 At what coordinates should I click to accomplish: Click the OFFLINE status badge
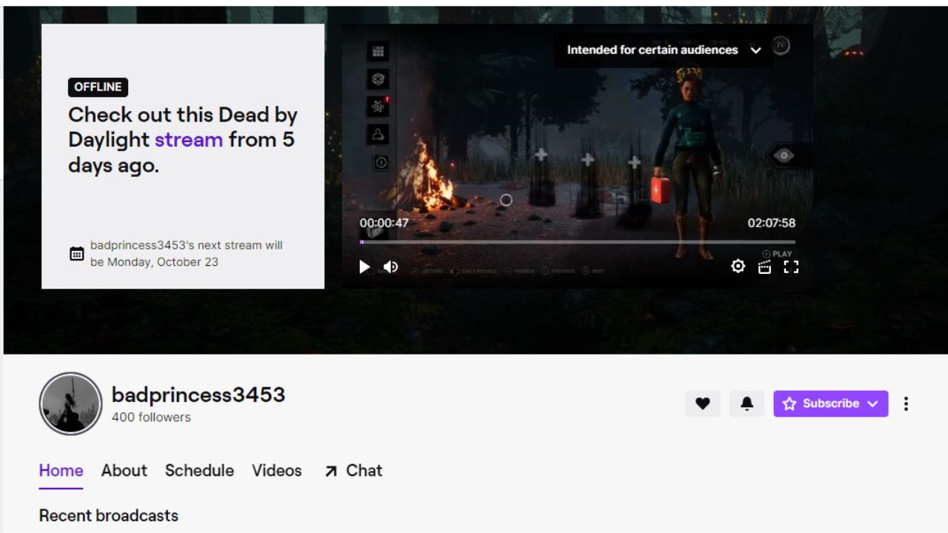tap(98, 87)
